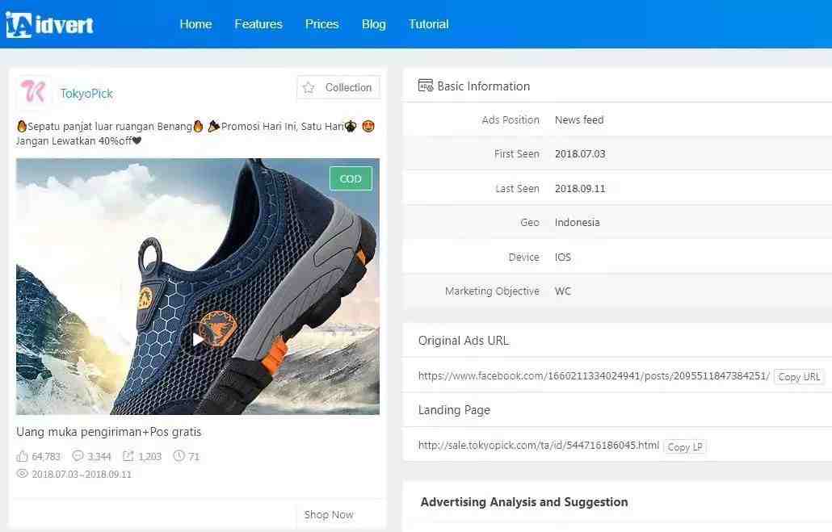Navigate to Blog
Image resolution: width=832 pixels, height=532 pixels.
[373, 24]
